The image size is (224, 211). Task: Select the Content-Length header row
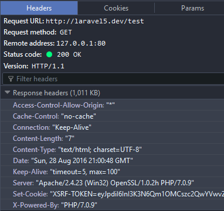(x=112, y=139)
